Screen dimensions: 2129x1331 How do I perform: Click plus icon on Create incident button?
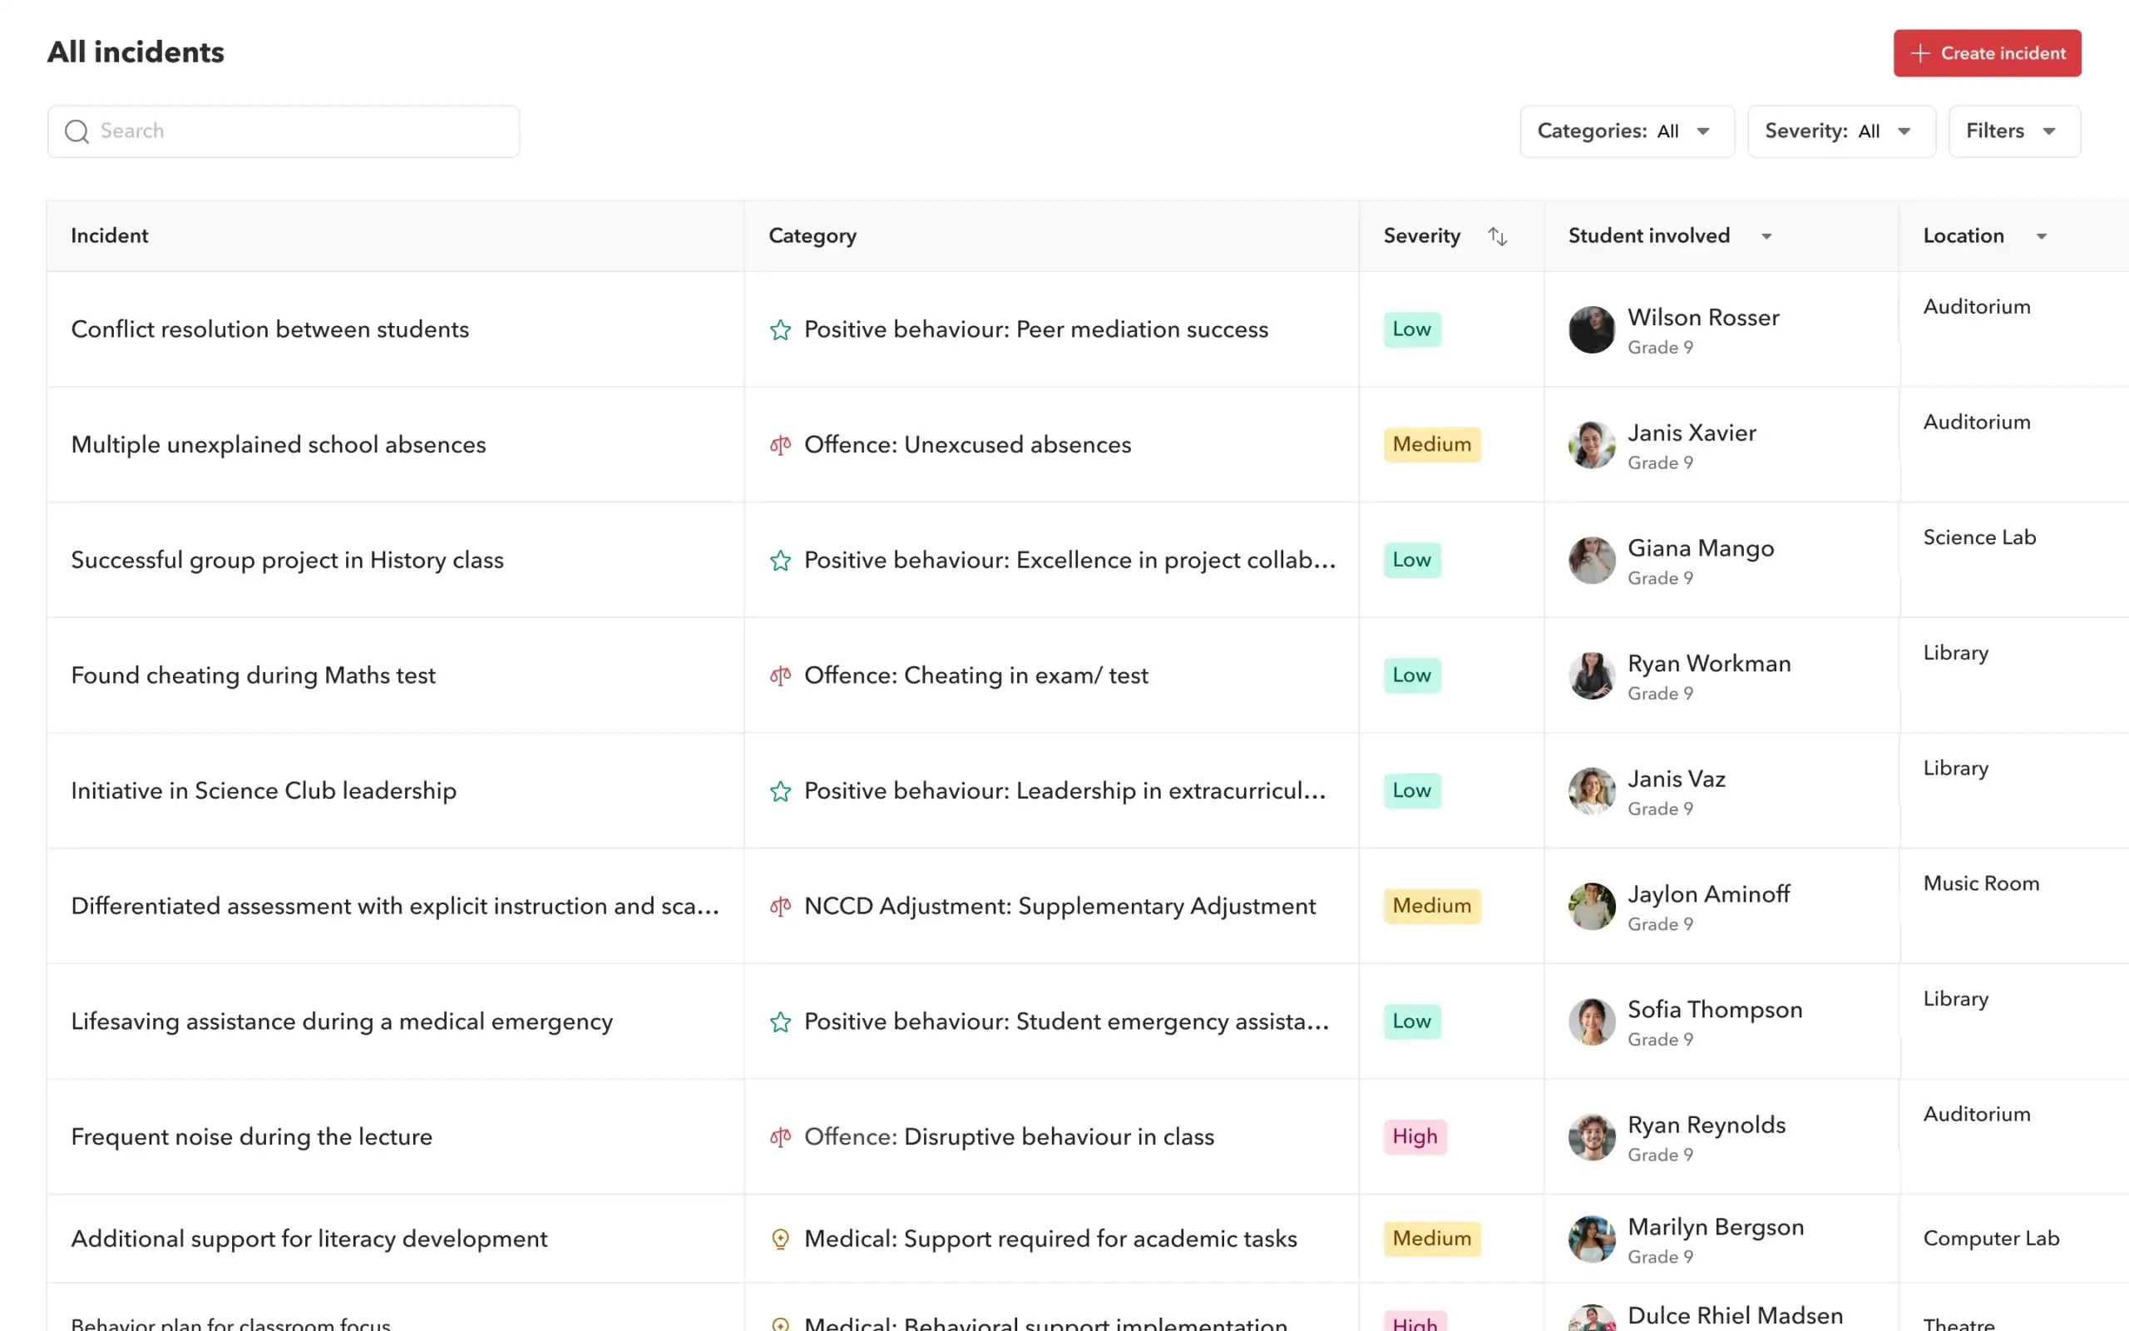(1919, 54)
